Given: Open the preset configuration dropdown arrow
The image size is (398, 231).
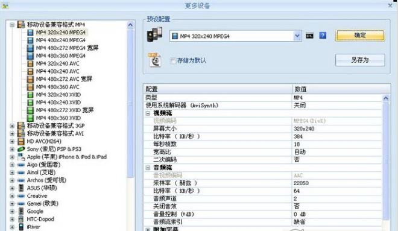Looking at the screenshot, I should (297, 36).
